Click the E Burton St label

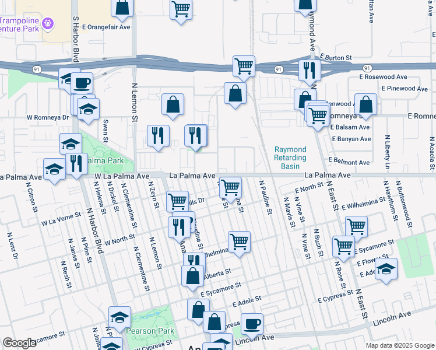pos(336,57)
